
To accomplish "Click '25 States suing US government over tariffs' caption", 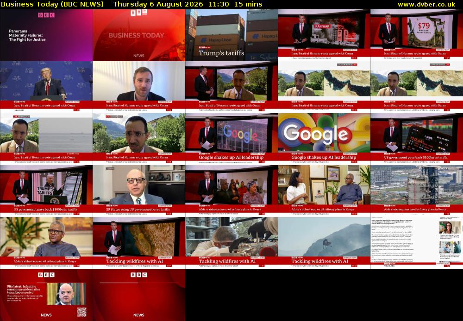I will coord(138,210).
